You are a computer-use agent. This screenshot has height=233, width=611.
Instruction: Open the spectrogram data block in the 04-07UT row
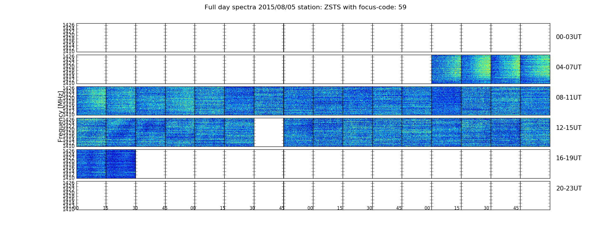tap(491, 69)
